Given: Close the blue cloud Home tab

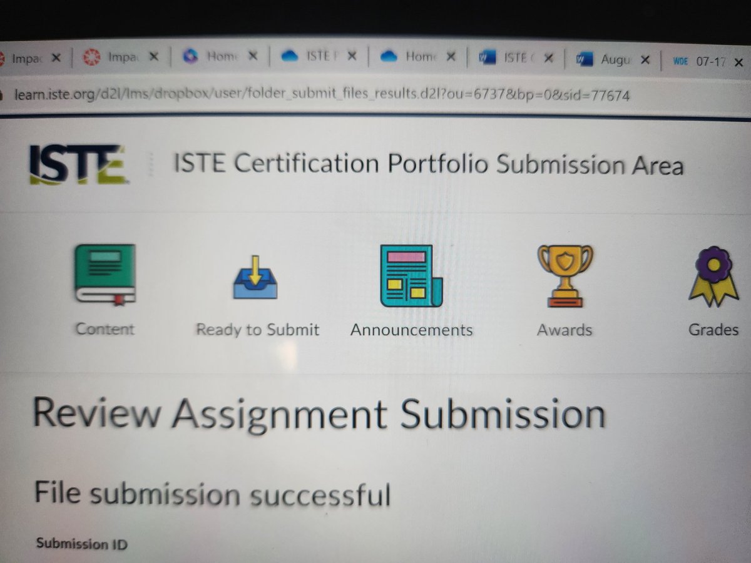Looking at the screenshot, I should [x=451, y=57].
